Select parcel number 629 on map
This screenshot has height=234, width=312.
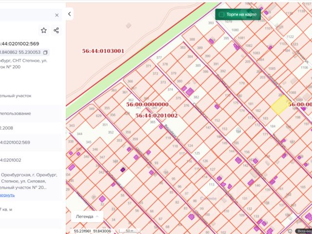(98, 116)
